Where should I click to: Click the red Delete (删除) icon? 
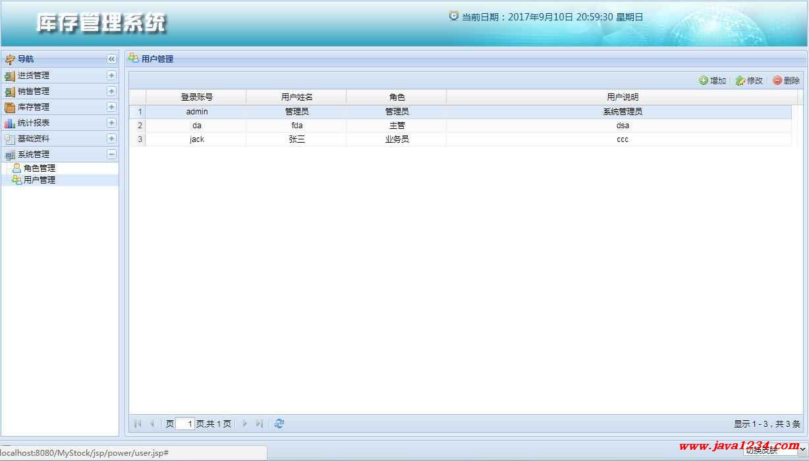pos(777,81)
